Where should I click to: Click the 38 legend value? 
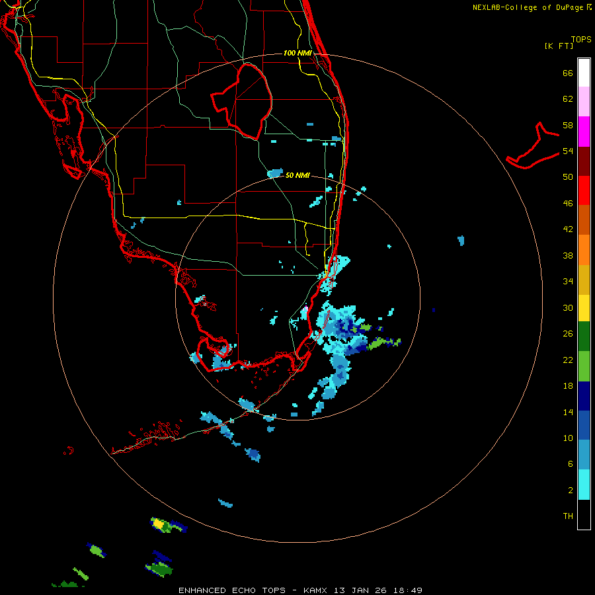(568, 255)
